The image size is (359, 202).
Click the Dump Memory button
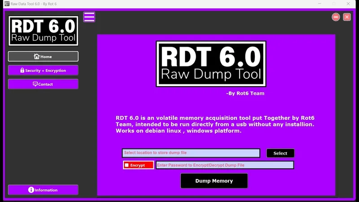[214, 181]
